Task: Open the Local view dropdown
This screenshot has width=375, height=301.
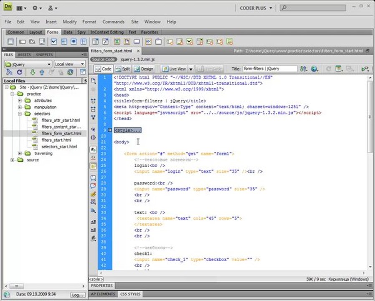Action: [x=69, y=64]
